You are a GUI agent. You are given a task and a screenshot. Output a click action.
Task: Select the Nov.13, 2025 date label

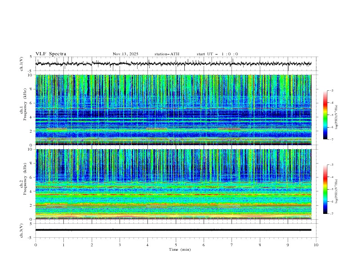point(125,54)
